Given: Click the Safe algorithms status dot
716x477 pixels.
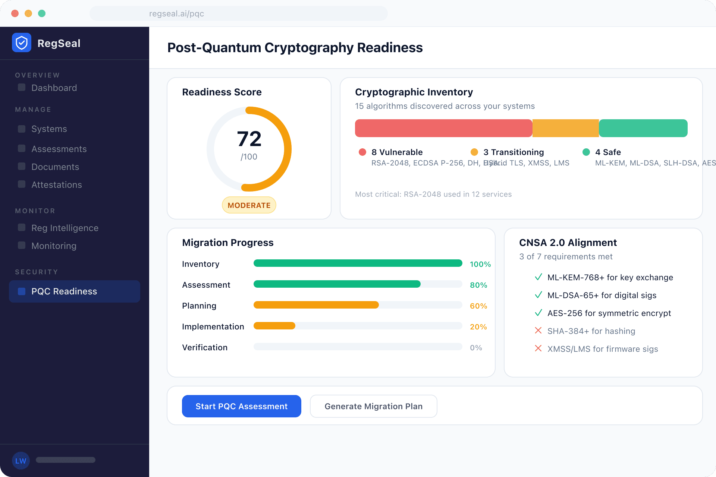Looking at the screenshot, I should pyautogui.click(x=586, y=152).
